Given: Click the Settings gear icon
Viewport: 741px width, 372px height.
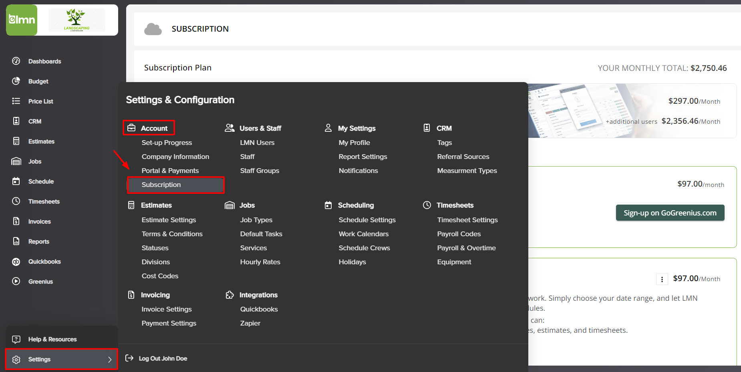Looking at the screenshot, I should (16, 360).
